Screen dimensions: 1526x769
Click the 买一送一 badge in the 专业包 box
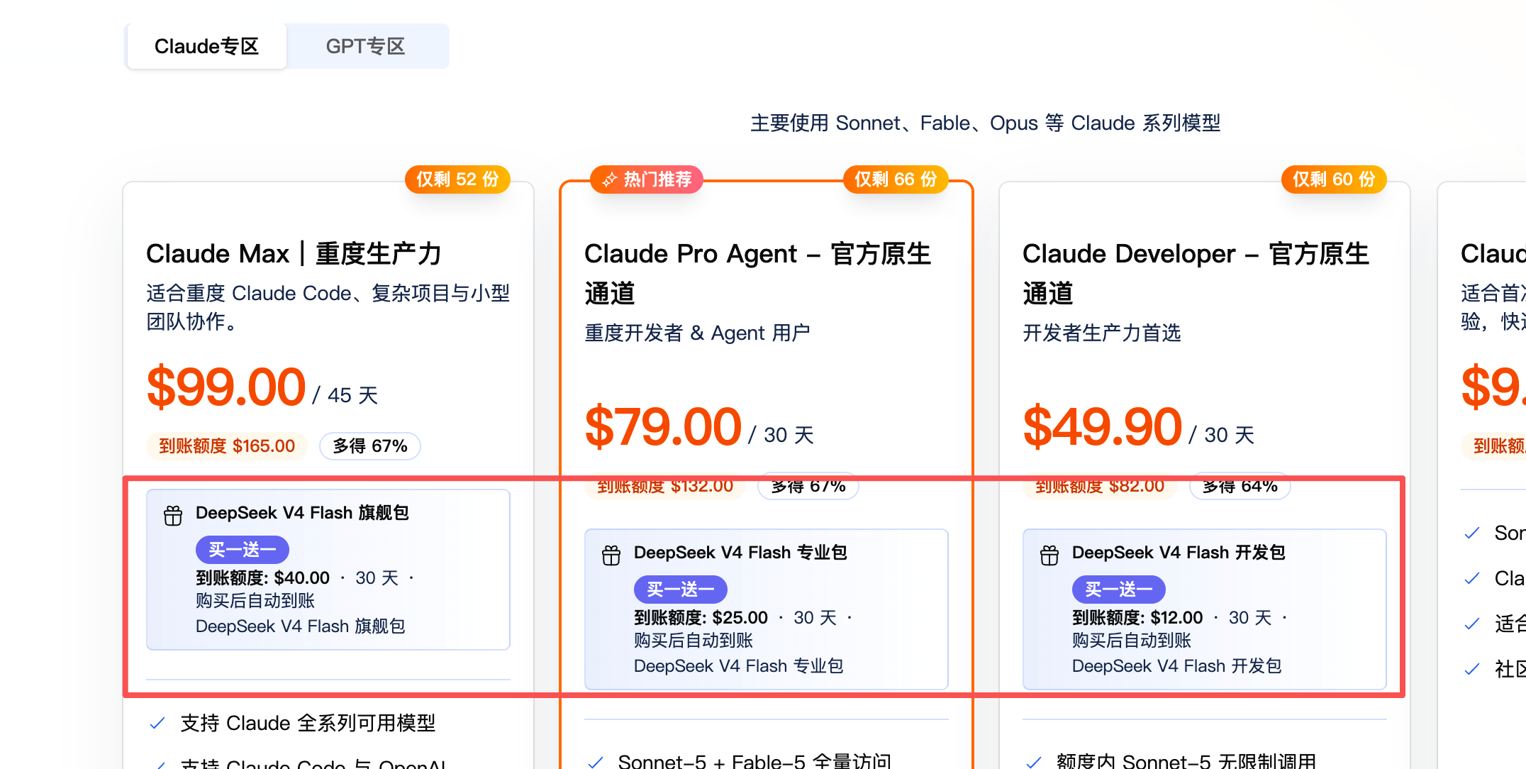click(x=681, y=590)
